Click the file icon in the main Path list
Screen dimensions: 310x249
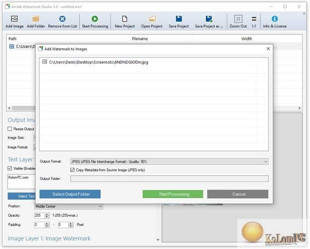tap(12, 47)
